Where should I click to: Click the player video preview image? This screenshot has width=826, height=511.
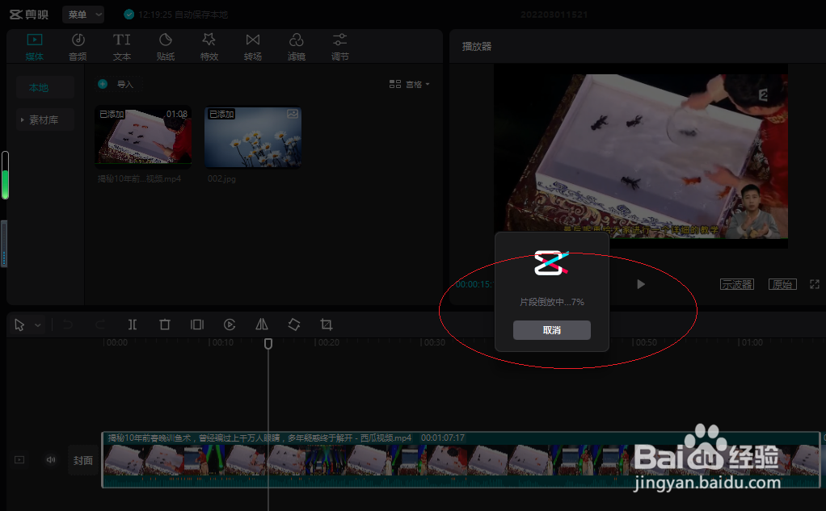pos(641,157)
